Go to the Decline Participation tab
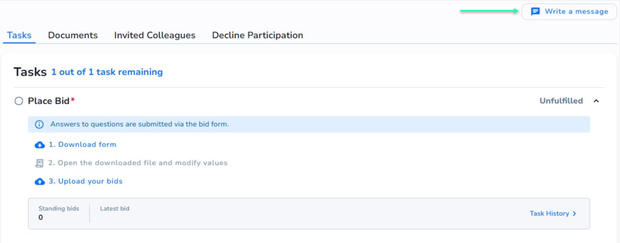Image resolution: width=620 pixels, height=243 pixels. point(257,35)
